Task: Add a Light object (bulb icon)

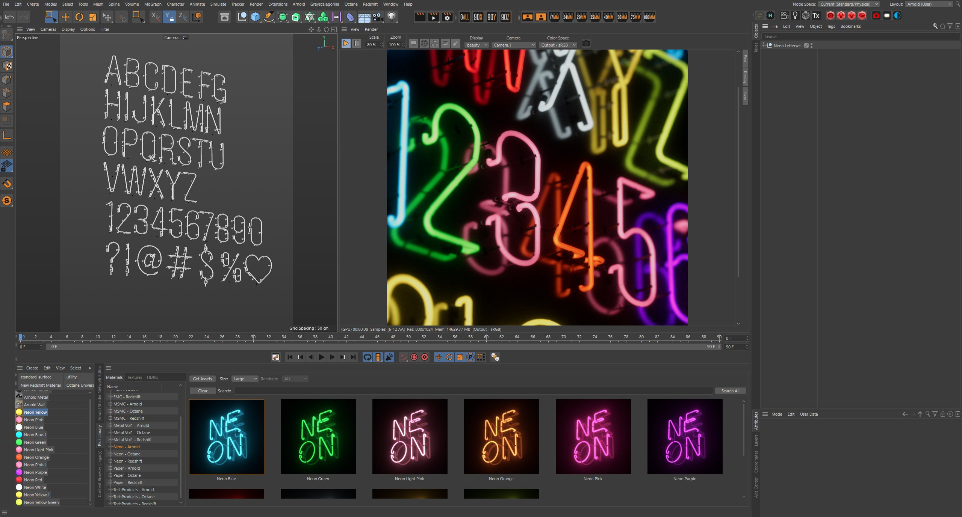Action: (x=392, y=17)
